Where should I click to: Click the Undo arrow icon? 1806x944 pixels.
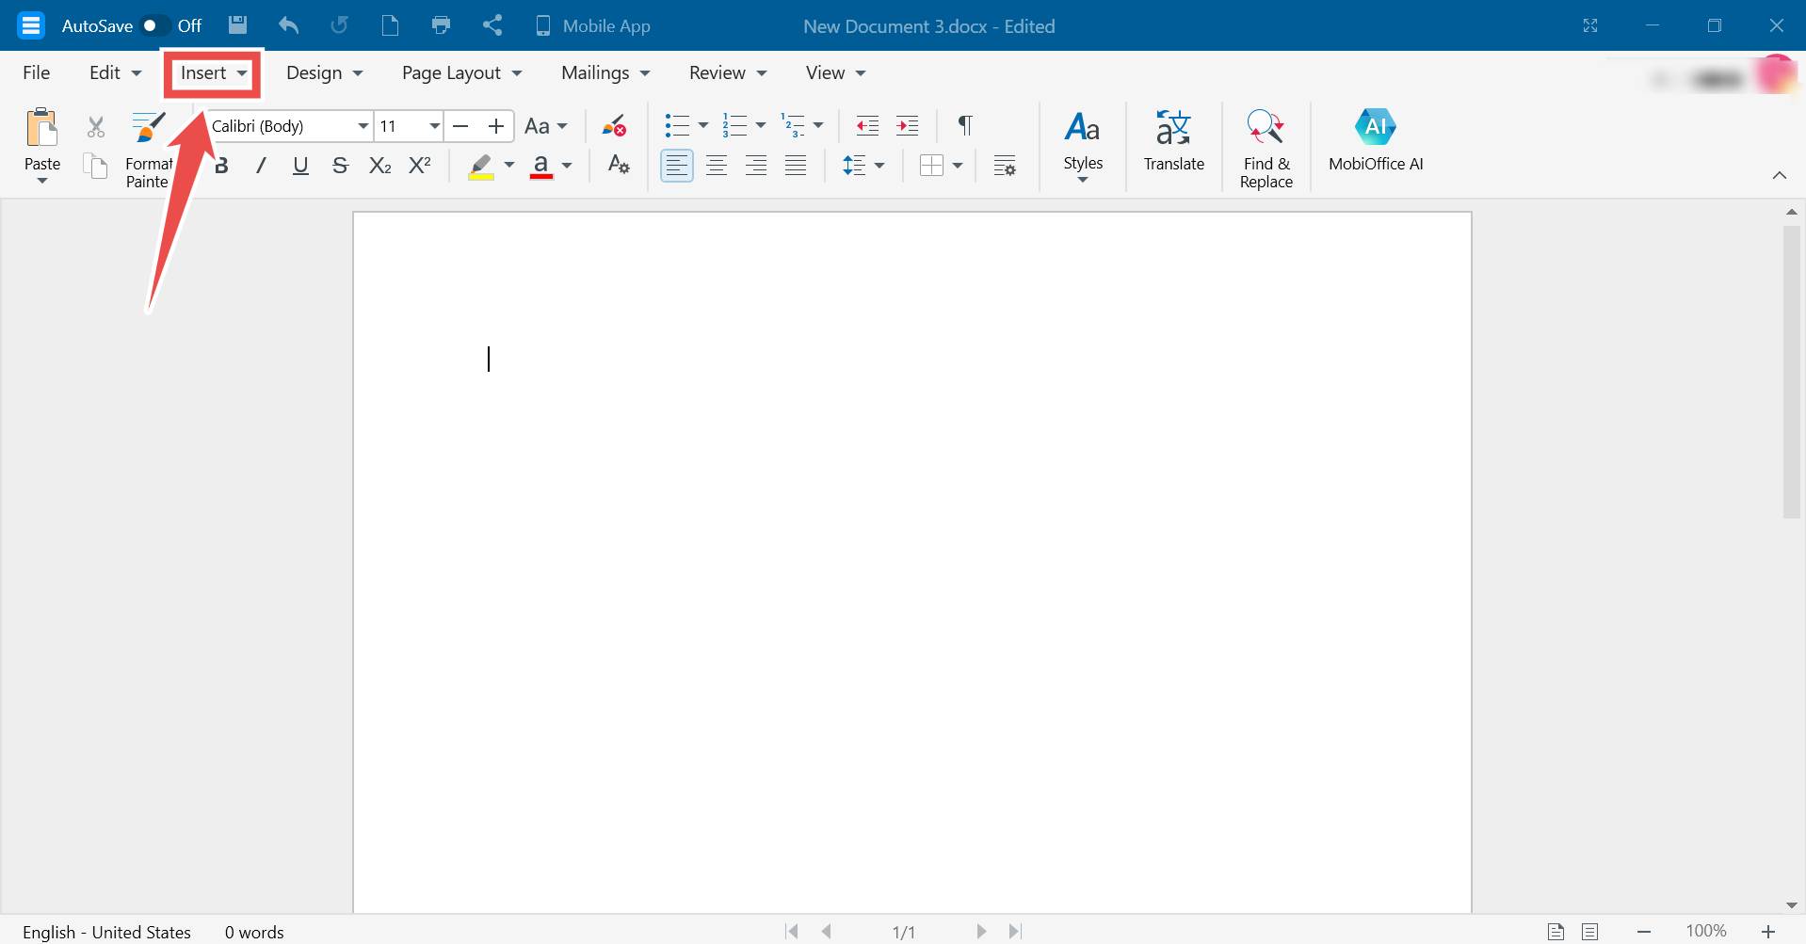289,25
